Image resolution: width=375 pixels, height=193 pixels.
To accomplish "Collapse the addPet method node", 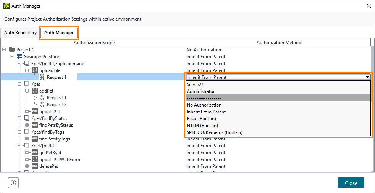I will point(27,91).
